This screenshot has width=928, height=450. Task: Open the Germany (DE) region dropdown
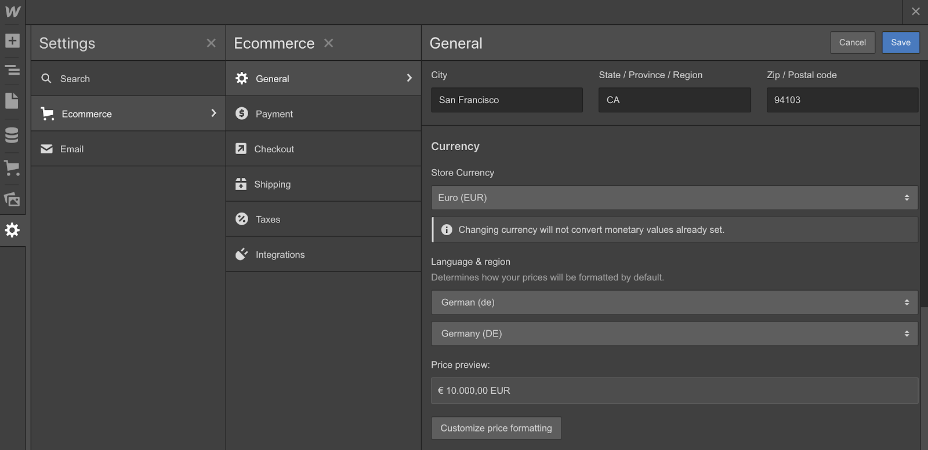[x=675, y=334]
